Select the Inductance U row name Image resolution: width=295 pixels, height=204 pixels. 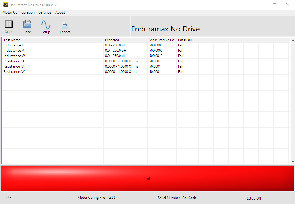click(x=14, y=45)
